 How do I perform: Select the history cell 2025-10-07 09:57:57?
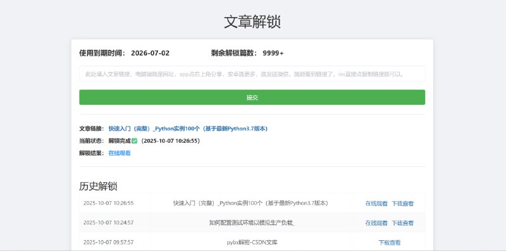(108, 242)
